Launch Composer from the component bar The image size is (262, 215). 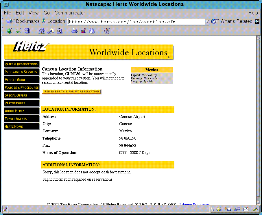pos(255,209)
